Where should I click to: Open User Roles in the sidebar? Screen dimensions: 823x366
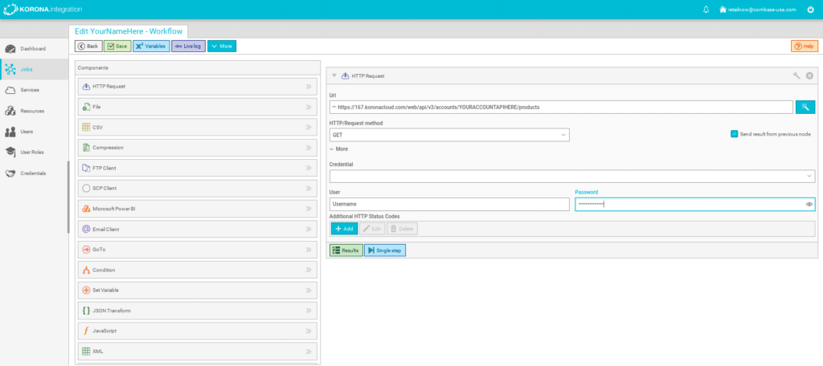point(32,152)
